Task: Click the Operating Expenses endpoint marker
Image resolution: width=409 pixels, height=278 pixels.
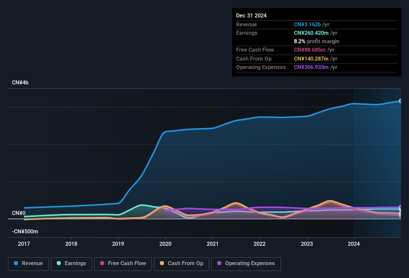Action: pyautogui.click(x=401, y=208)
